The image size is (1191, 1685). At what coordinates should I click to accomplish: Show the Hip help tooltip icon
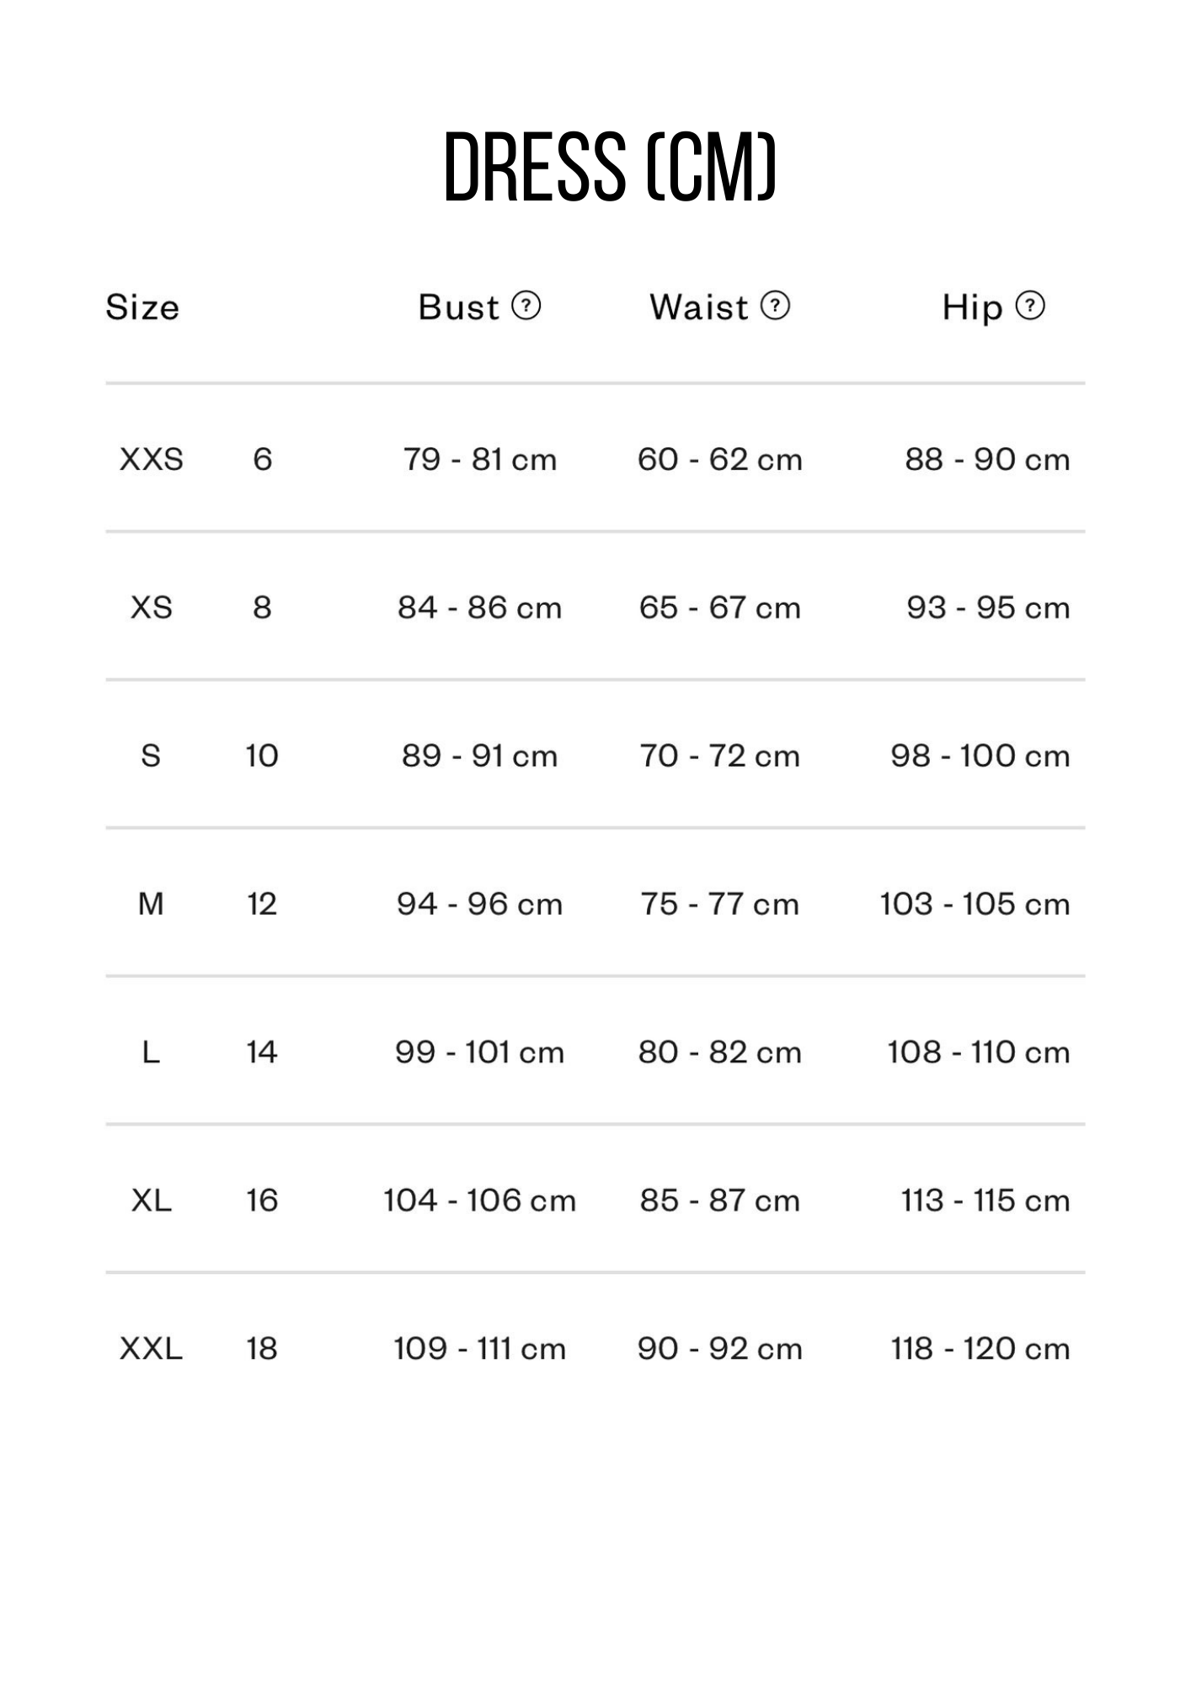[x=1029, y=305]
